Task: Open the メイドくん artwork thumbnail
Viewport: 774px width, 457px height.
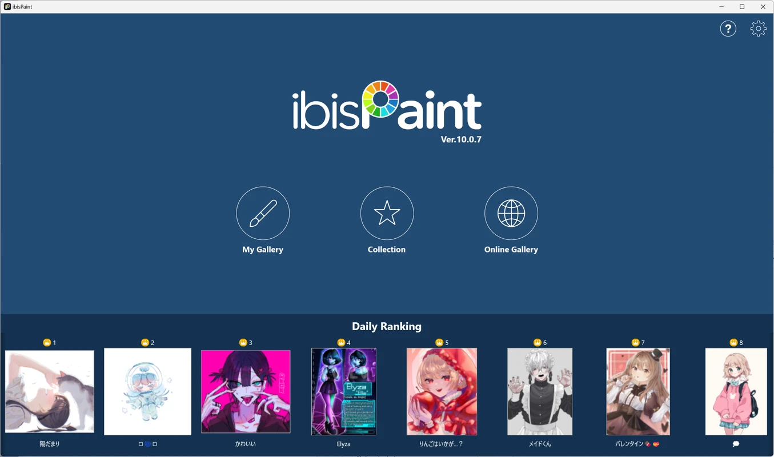Action: click(x=539, y=391)
